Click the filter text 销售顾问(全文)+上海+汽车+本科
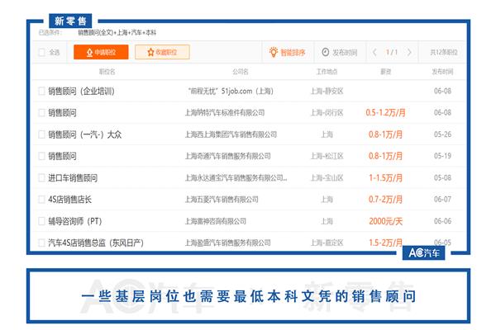This screenshot has height=330, width=496. 117,32
